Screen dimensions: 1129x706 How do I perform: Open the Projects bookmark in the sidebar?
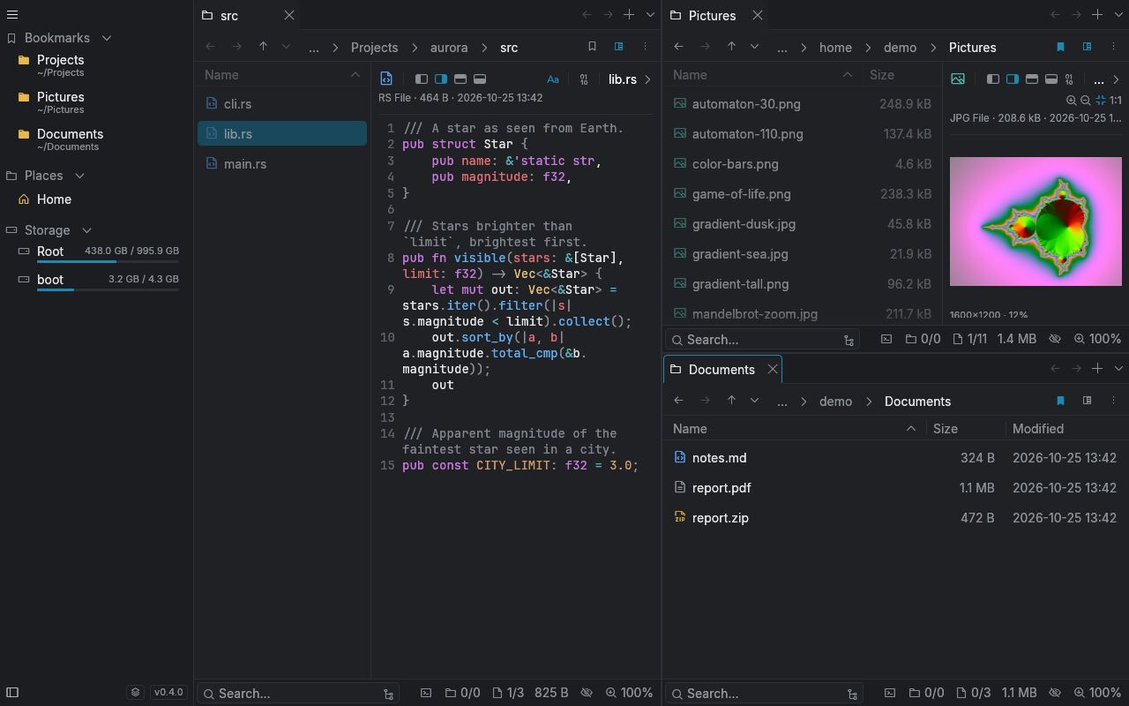coord(97,65)
